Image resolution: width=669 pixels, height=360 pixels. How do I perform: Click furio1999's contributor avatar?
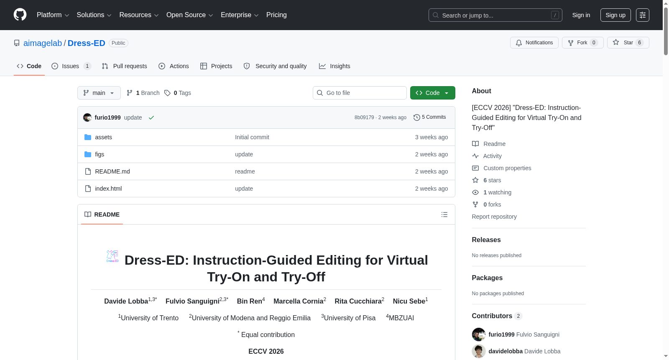click(x=479, y=334)
